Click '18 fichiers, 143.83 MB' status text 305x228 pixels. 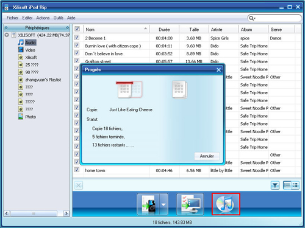[x=172, y=223]
